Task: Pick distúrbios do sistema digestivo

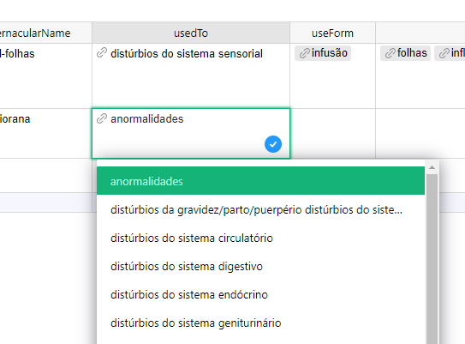Action: [260, 266]
